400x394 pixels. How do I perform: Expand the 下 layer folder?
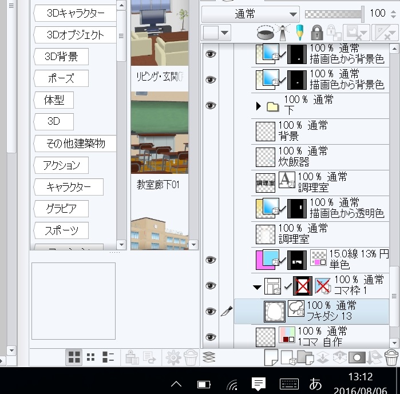(259, 106)
